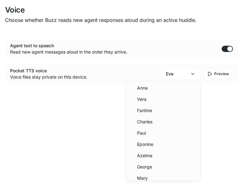Select Eponine from the dropdown list

(x=163, y=145)
